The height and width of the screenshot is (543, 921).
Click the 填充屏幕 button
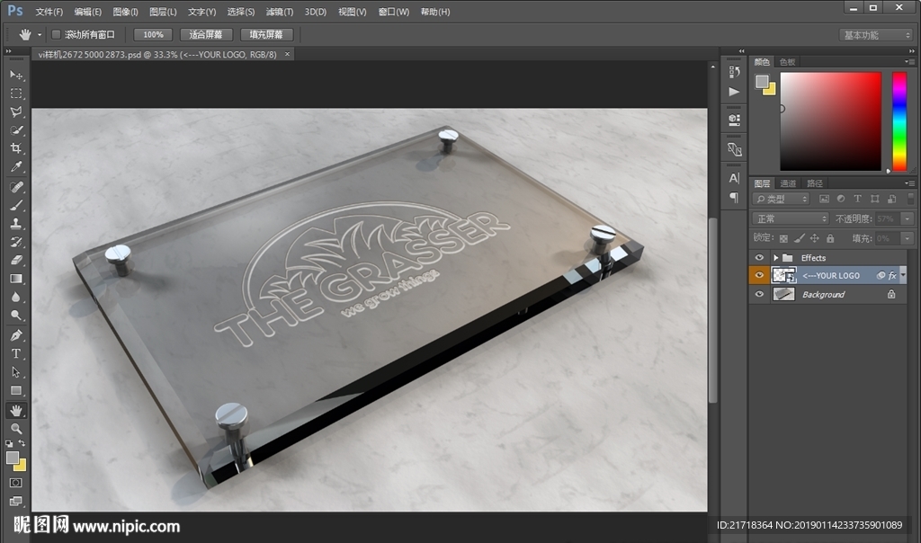pos(266,35)
